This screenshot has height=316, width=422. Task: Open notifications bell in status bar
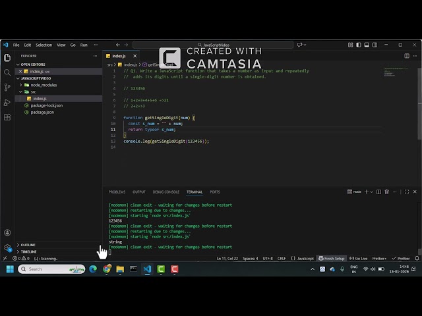[x=417, y=258]
